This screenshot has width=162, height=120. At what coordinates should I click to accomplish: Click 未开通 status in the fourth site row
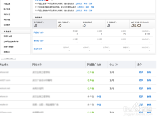pos(91,96)
